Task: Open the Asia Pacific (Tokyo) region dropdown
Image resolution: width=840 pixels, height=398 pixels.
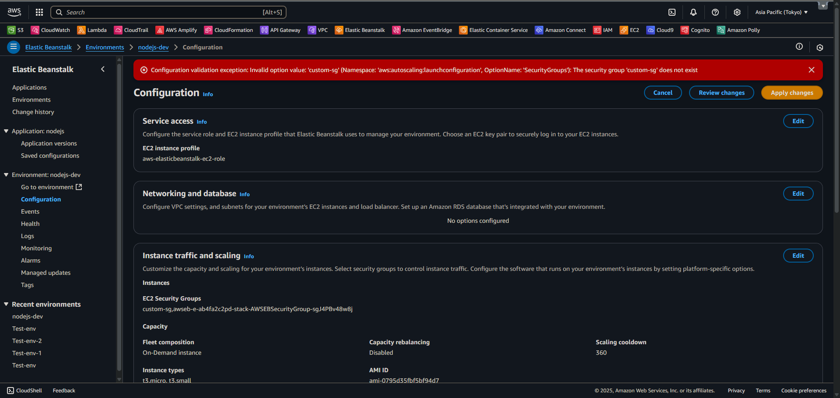Action: click(x=781, y=12)
